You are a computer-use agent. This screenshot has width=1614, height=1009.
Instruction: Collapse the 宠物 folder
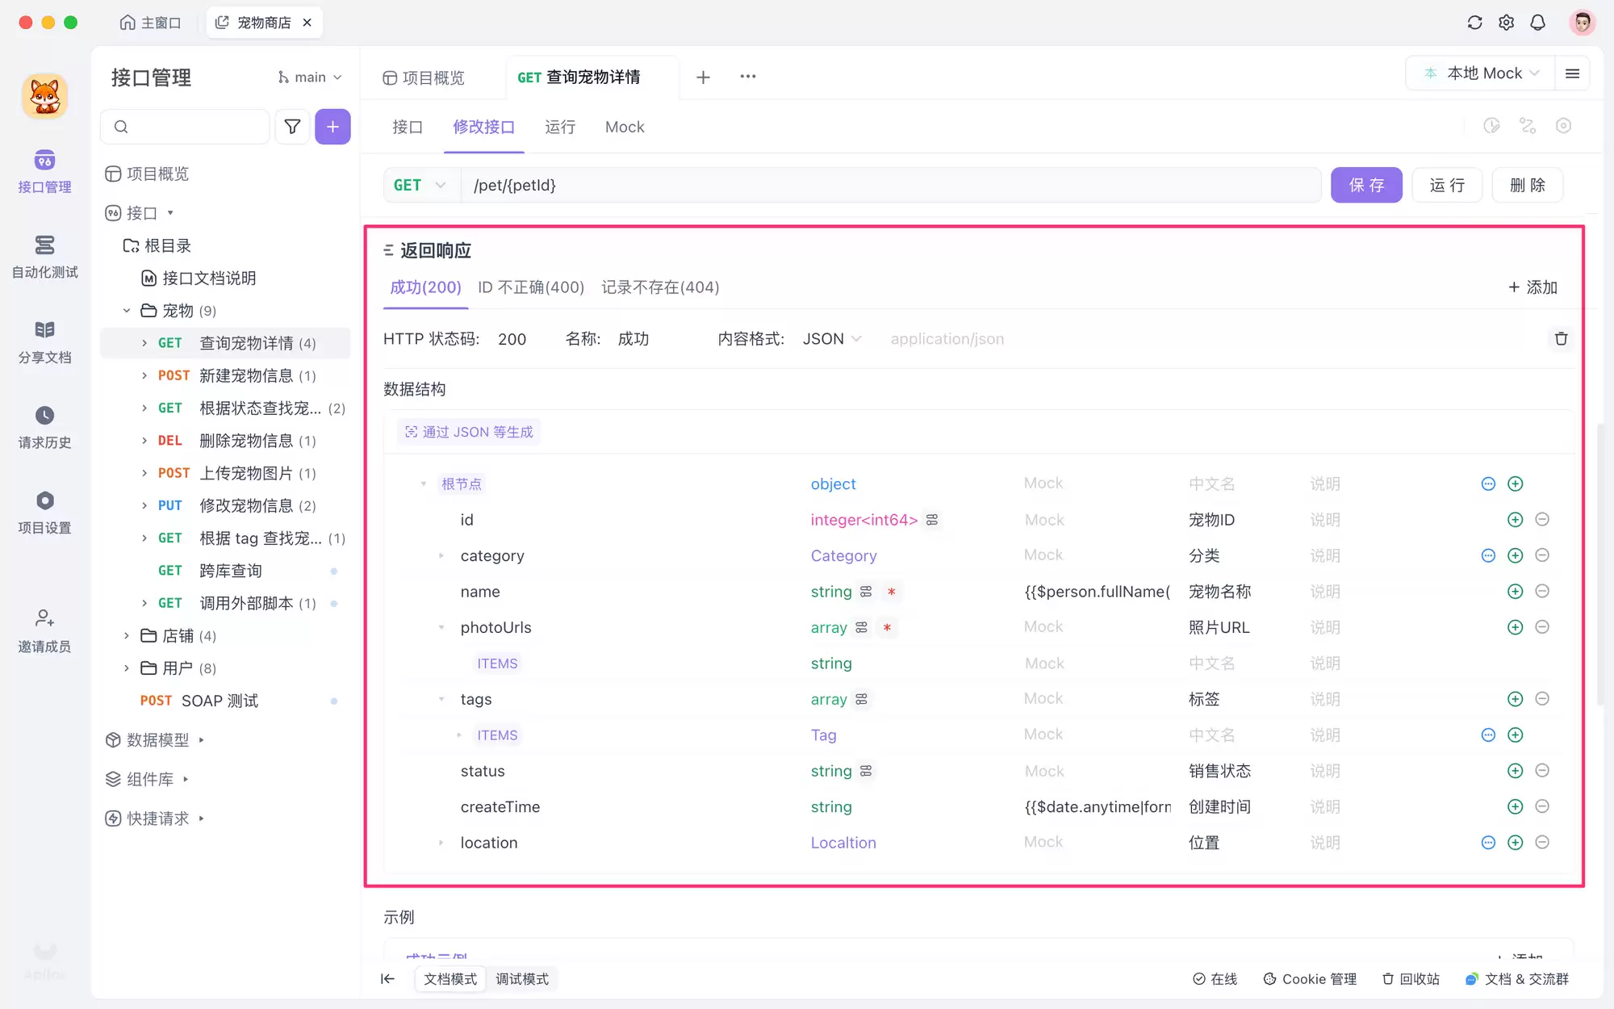127,311
